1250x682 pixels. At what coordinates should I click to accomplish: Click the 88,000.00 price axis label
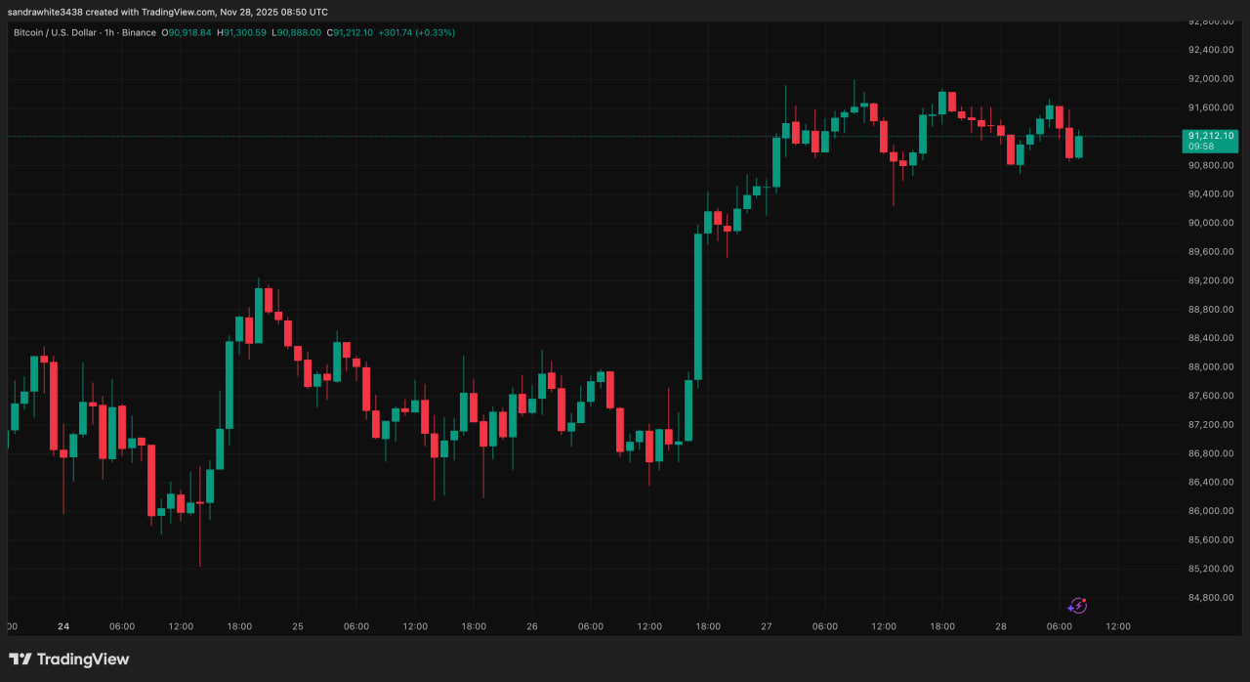(x=1210, y=366)
